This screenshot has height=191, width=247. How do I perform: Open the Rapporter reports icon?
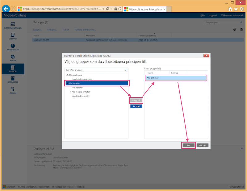[13, 78]
